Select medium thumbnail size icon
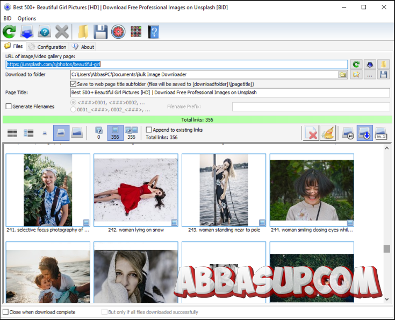The image size is (395, 320). point(61,133)
